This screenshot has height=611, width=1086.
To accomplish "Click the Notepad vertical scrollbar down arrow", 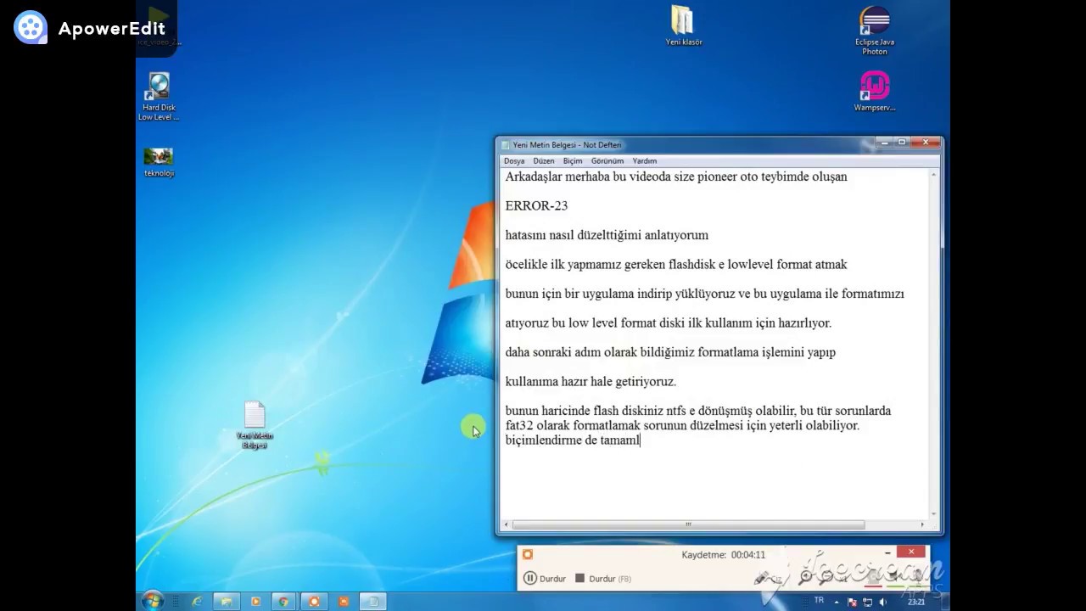I will point(934,513).
